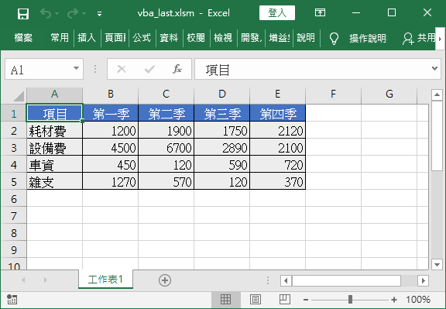
Task: Select cell A1 containing 項目
Action: tap(55, 114)
